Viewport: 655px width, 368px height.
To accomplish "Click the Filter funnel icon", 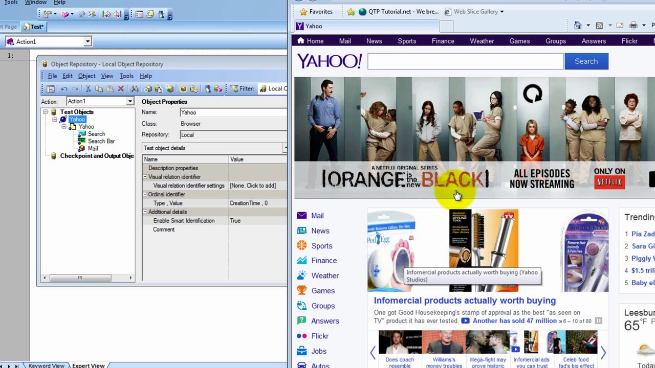I will click(234, 89).
